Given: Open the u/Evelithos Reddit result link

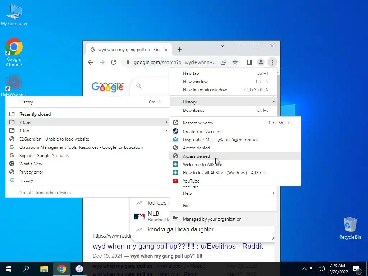Looking at the screenshot, I should (178, 246).
